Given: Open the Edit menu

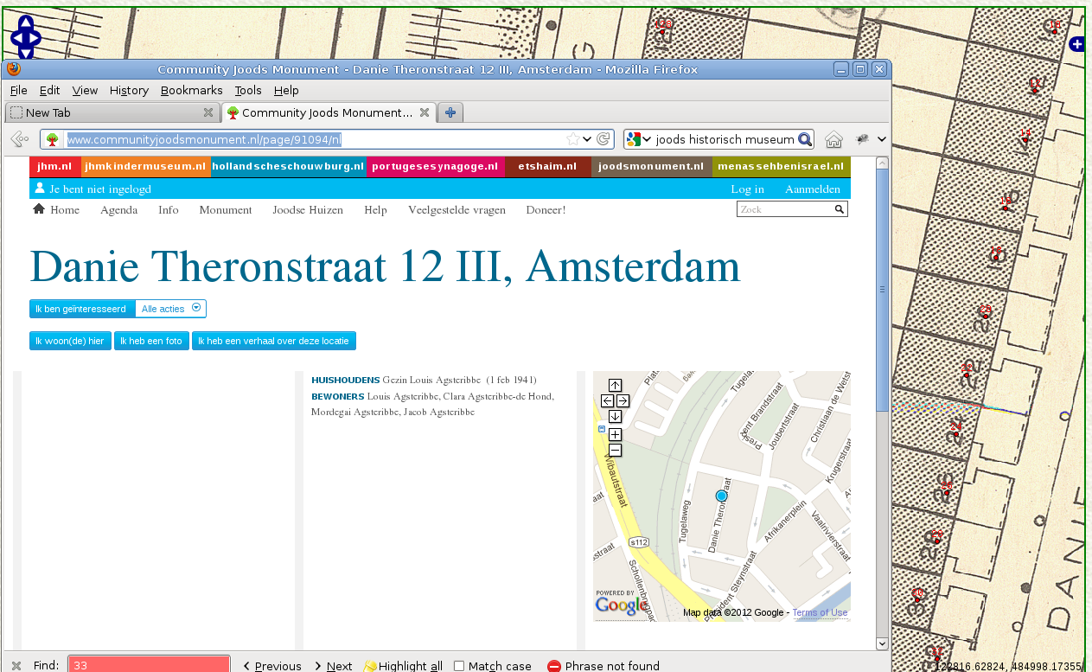Looking at the screenshot, I should (x=49, y=90).
